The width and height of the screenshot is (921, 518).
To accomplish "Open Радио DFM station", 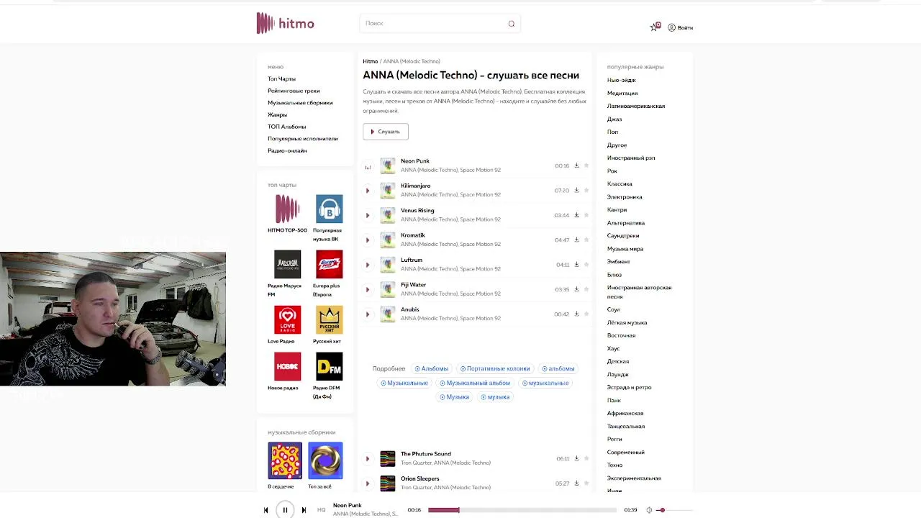I will click(330, 367).
